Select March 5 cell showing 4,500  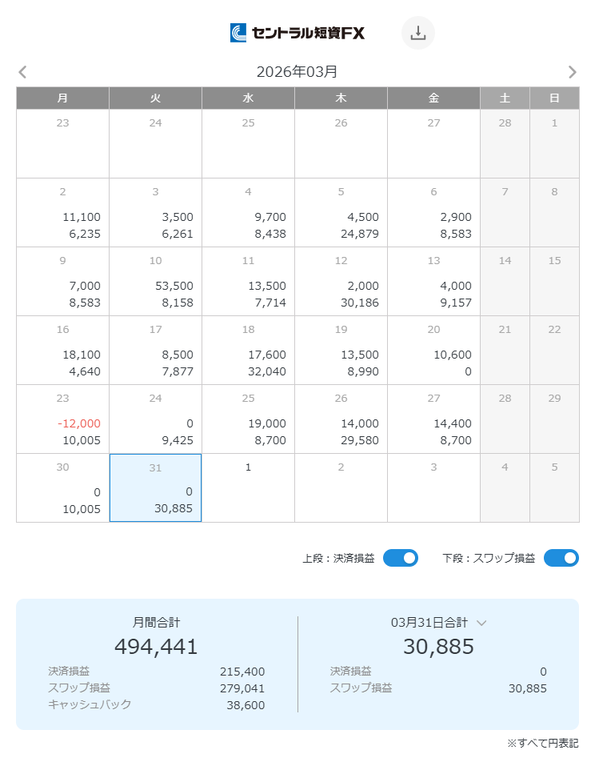[x=341, y=213]
